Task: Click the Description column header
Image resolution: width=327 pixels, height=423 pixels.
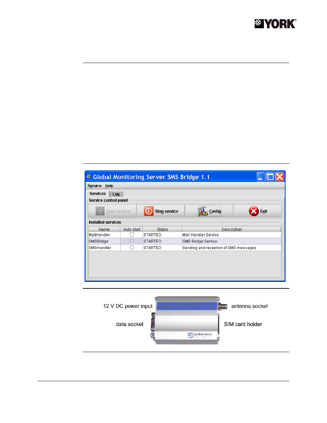Action: coord(232,229)
